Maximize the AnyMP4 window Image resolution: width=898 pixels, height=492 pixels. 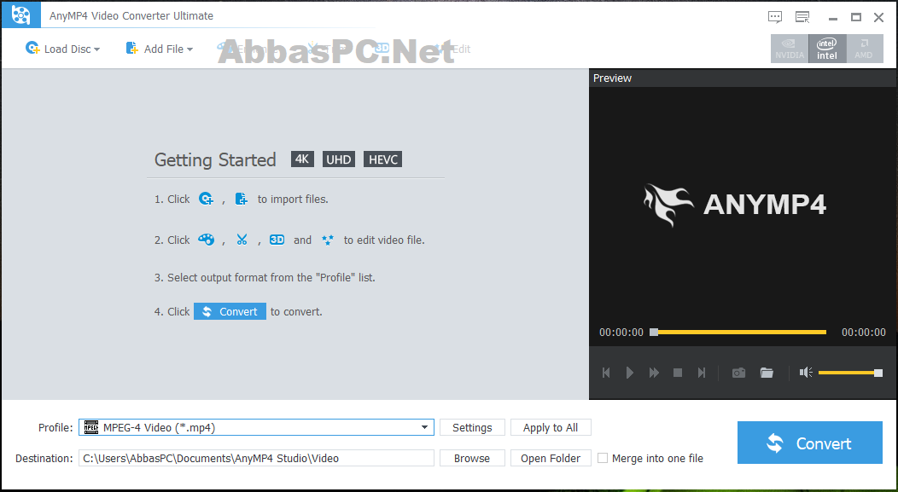[x=856, y=18]
